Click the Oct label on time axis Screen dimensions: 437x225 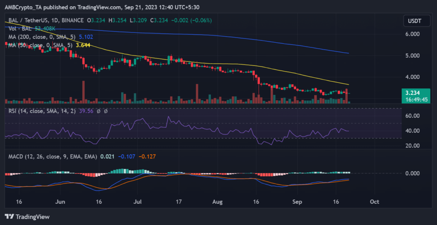[375, 201]
